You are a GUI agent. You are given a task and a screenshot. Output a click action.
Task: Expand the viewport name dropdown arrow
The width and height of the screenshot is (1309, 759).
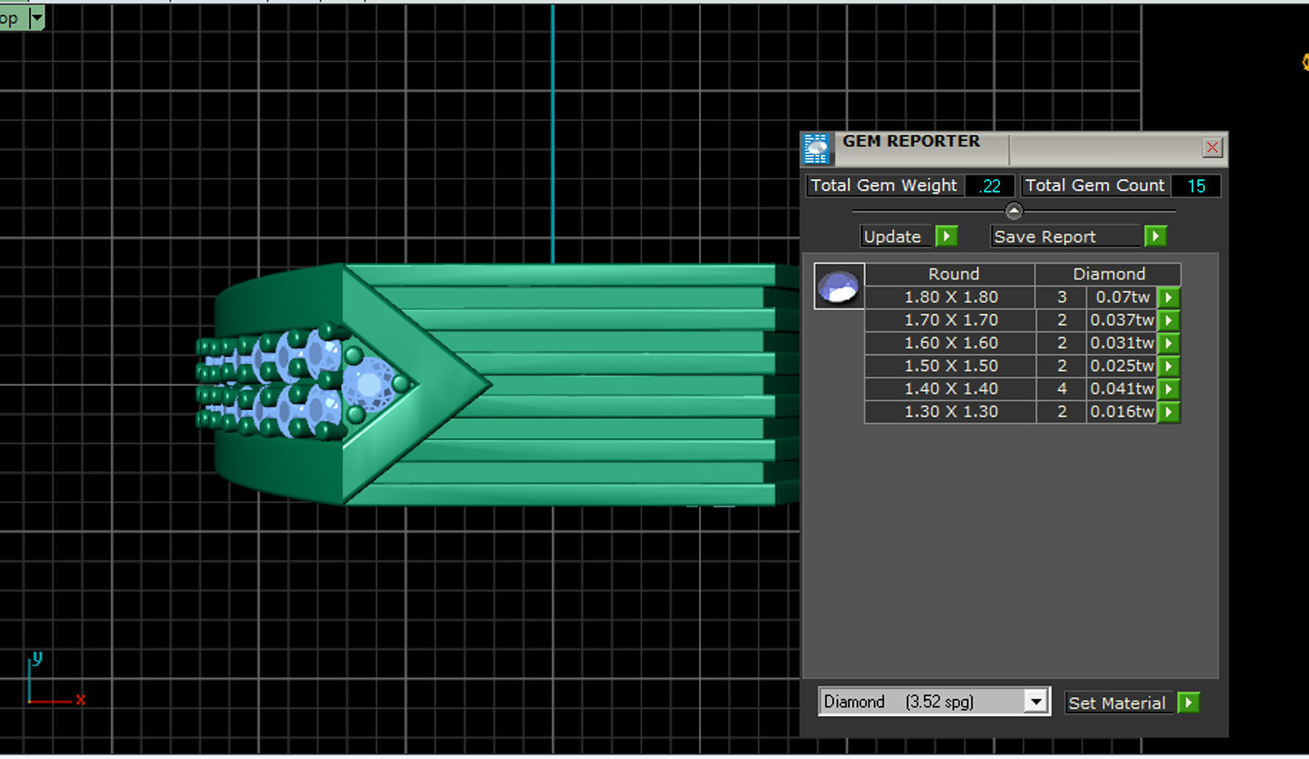pyautogui.click(x=37, y=18)
